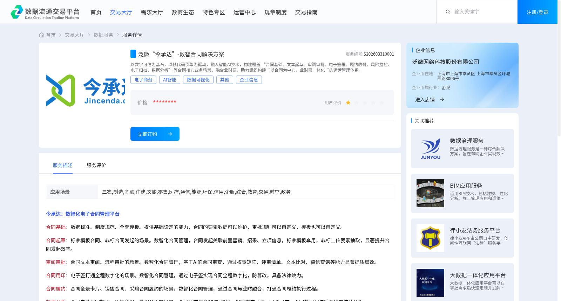
Task: Click the fourth rating star
Action: coord(373,102)
